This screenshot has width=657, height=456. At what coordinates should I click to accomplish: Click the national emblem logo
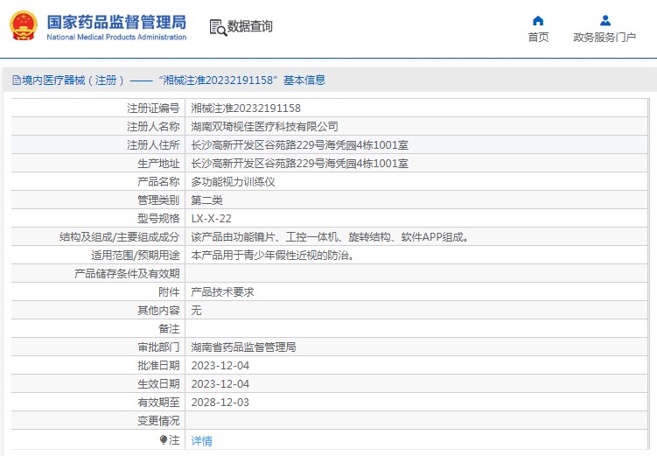point(24,26)
